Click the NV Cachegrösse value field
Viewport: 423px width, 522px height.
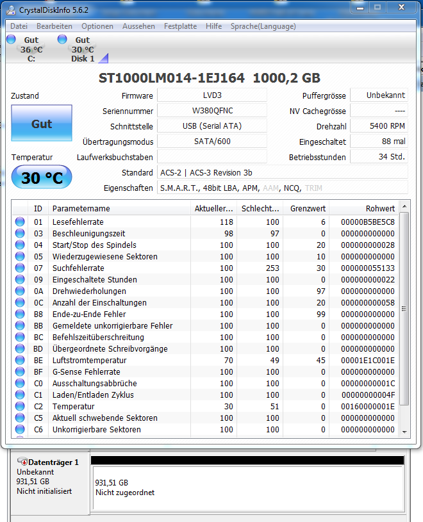379,111
